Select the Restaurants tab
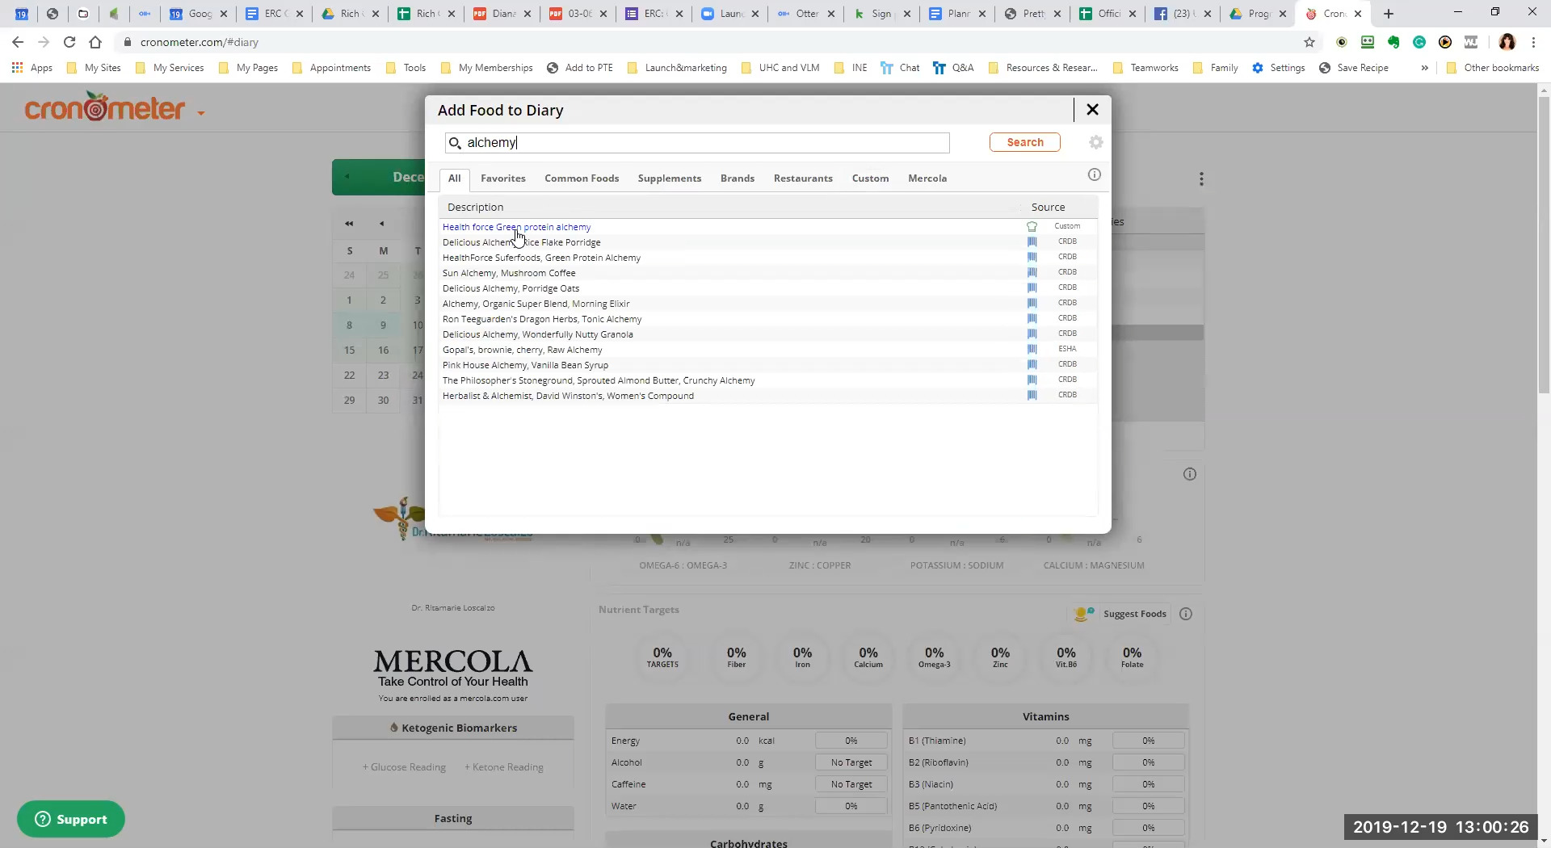Screen dimensions: 1551x848 [803, 178]
